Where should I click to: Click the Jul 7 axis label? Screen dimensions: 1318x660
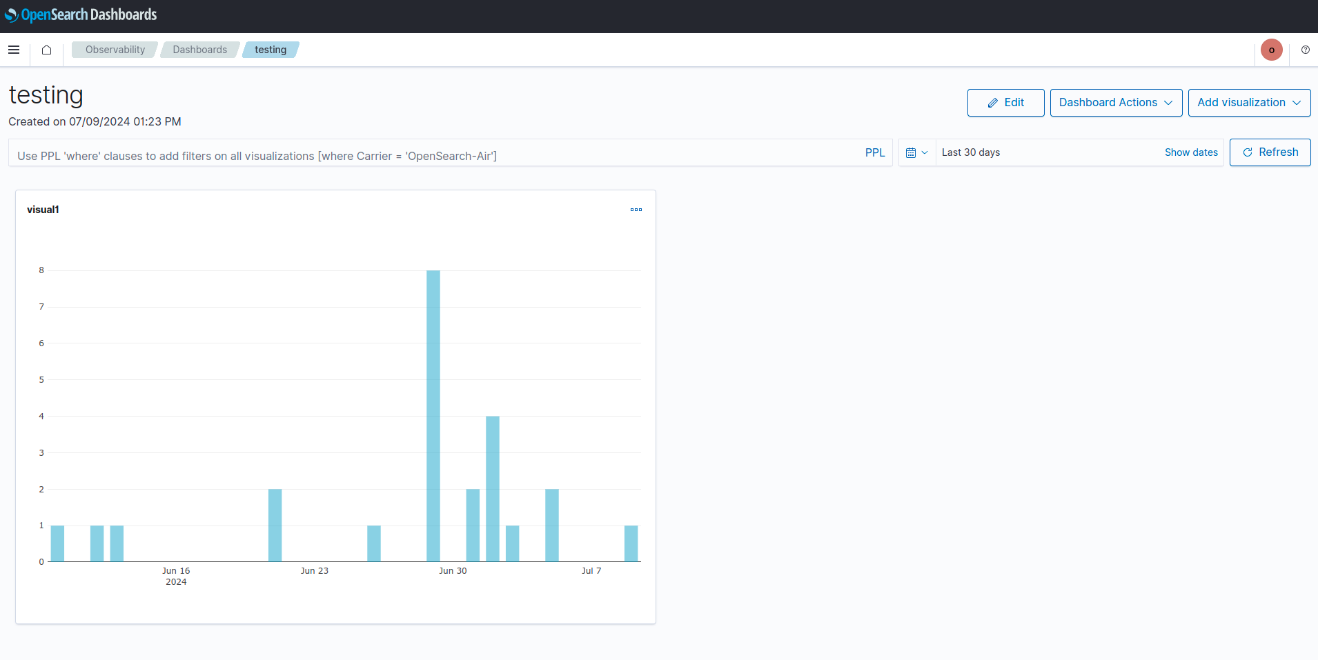591,571
